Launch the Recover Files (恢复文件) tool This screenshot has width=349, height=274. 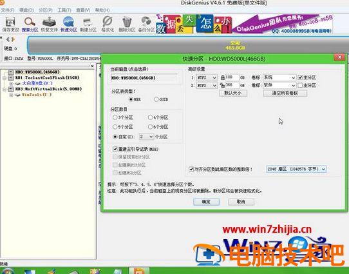pyautogui.click(x=50, y=24)
